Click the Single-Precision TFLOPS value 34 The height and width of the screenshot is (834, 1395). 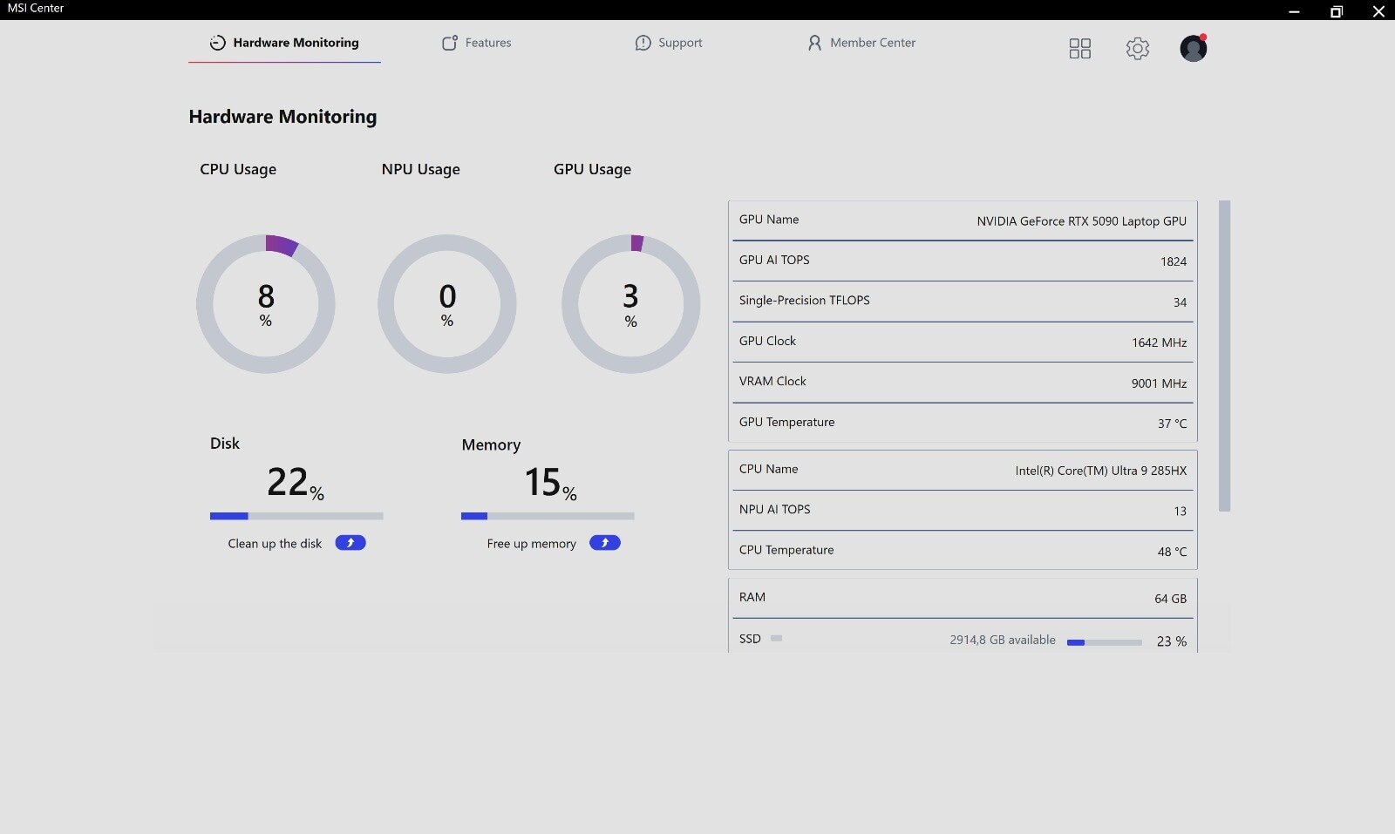pyautogui.click(x=1180, y=302)
